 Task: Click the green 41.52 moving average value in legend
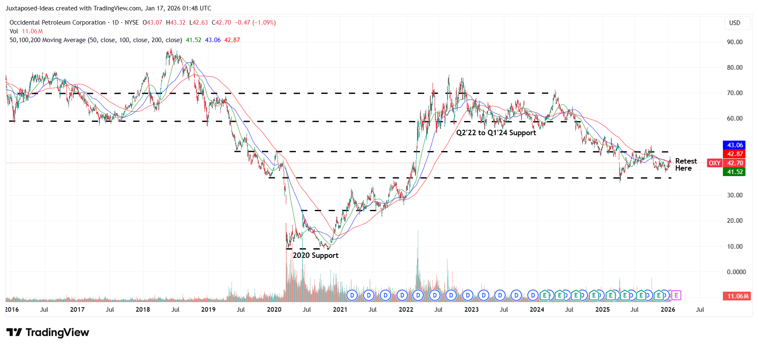[193, 40]
